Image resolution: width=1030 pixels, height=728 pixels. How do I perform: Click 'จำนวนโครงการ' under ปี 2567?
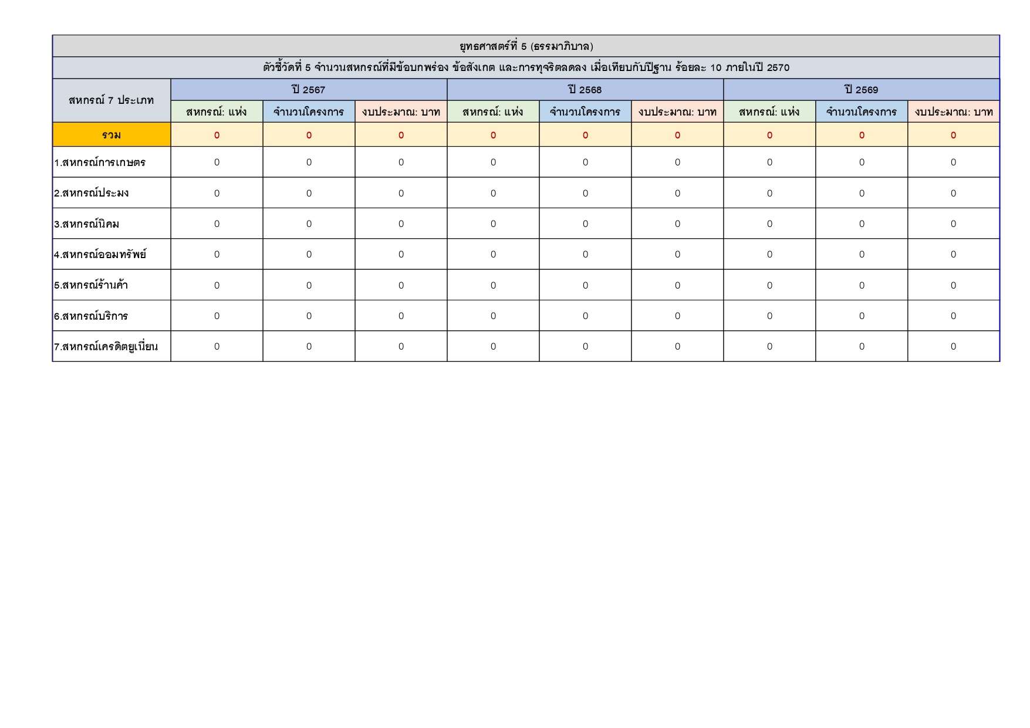(x=309, y=111)
